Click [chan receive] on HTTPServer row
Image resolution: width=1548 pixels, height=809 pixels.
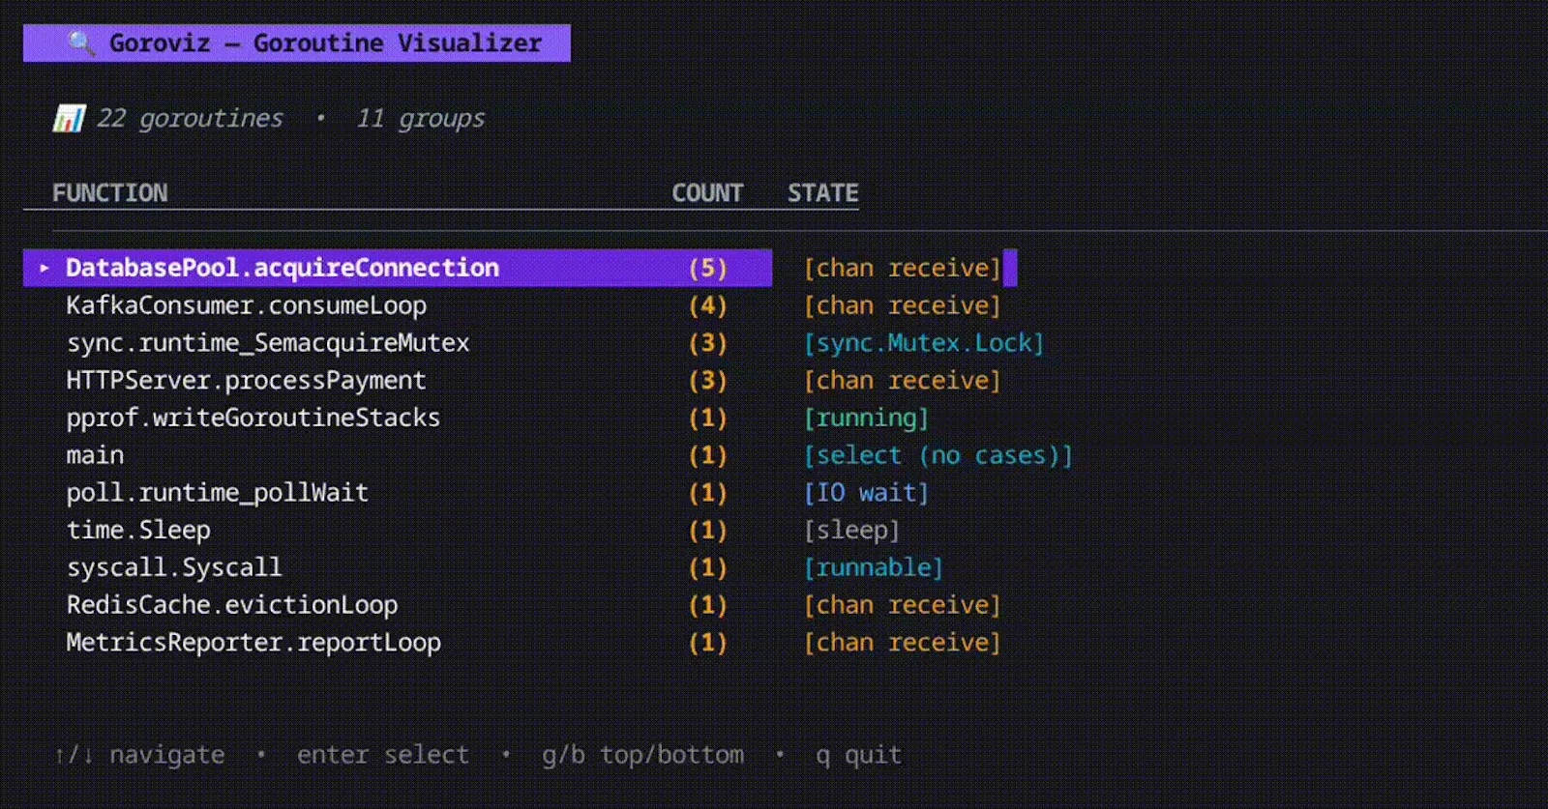click(x=903, y=381)
